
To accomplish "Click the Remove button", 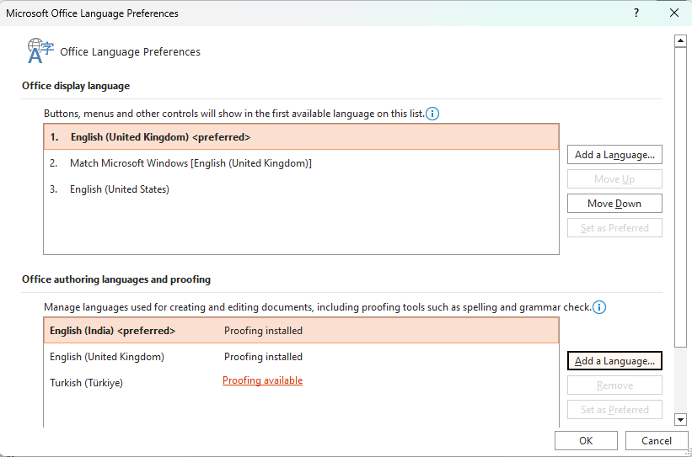I will (x=614, y=385).
